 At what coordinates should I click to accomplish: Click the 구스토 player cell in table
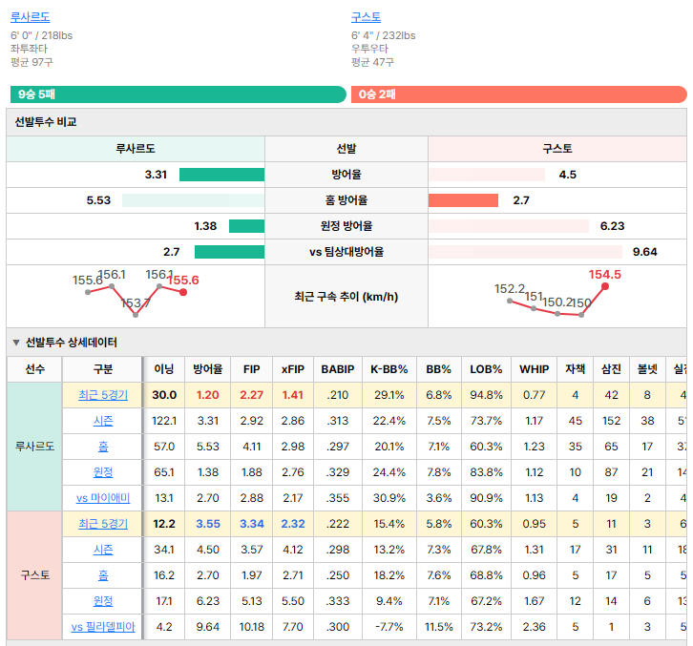34,574
